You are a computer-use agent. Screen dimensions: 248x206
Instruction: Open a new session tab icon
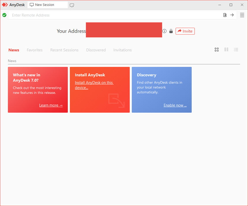coord(72,5)
